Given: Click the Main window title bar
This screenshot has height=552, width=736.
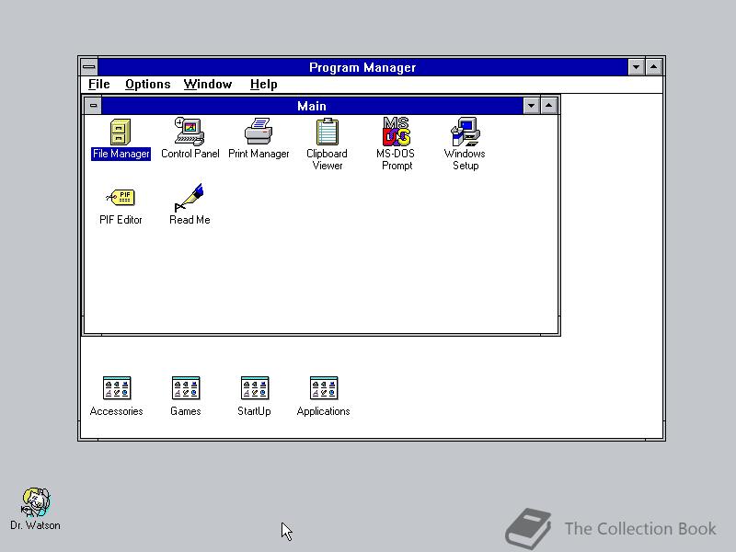Looking at the screenshot, I should tap(312, 106).
